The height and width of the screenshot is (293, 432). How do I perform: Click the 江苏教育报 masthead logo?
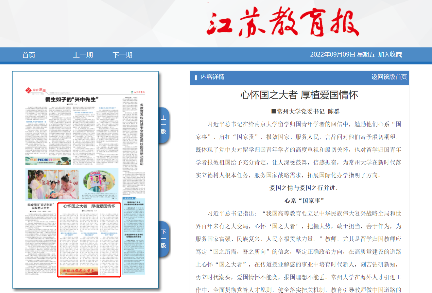pos(283,22)
